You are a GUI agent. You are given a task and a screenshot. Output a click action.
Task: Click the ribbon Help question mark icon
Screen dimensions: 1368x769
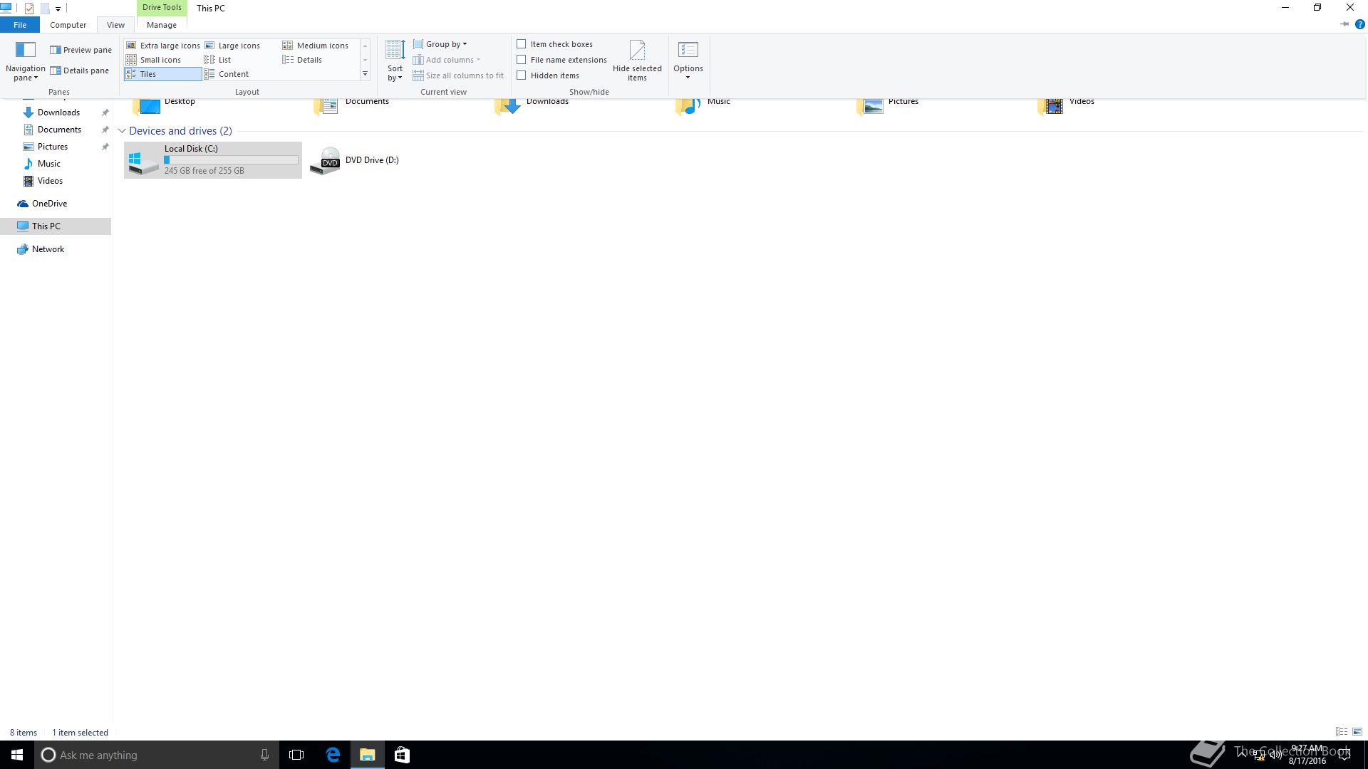pos(1359,24)
